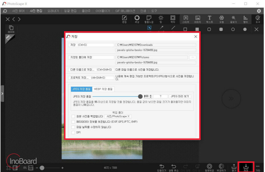Click JPEG 미리 보기 preview button
The width and height of the screenshot is (265, 172).
pyautogui.click(x=180, y=96)
